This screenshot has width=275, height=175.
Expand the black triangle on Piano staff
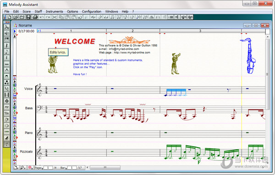click(15, 128)
